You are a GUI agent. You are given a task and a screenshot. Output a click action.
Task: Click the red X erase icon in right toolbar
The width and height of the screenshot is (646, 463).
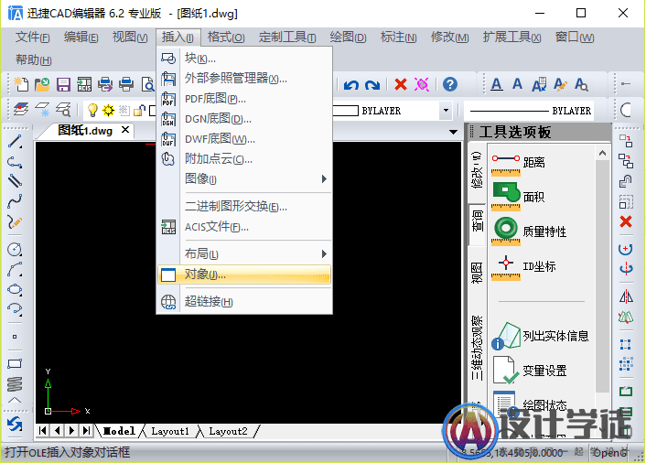626,221
